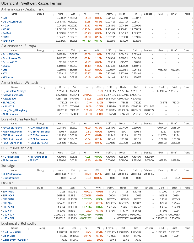This screenshot has height=243, width=194.
Task: Click the arrow next to Nikkei 225
Action: 1,106
